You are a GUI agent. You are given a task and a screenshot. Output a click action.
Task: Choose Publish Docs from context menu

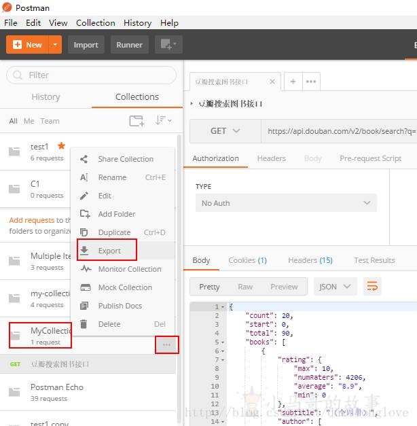click(123, 306)
